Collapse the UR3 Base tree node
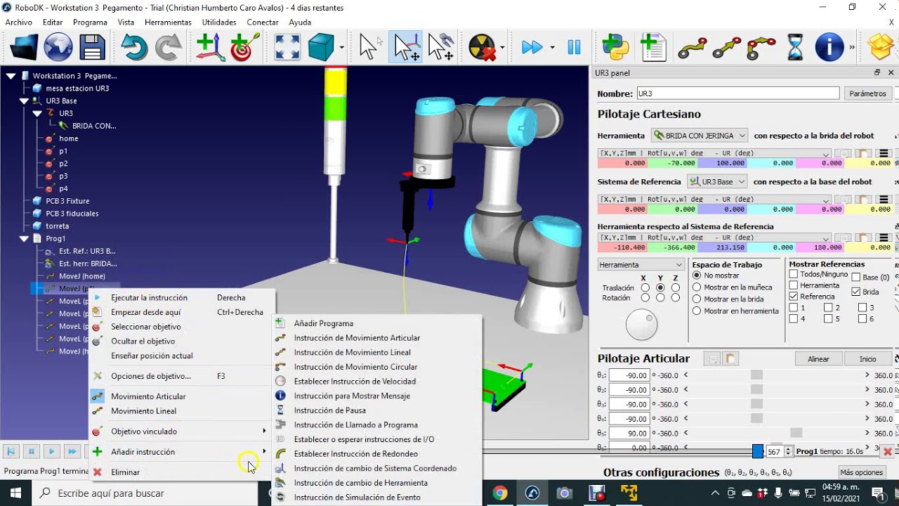 pos(24,100)
